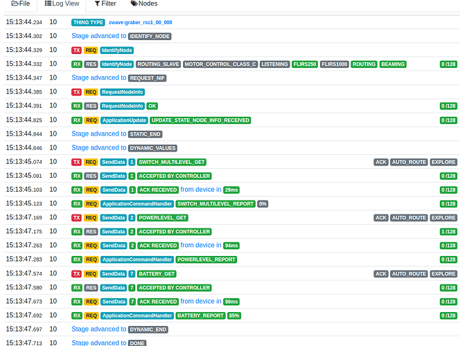Click the POWERLEVEL_GET command badge

[x=163, y=218]
